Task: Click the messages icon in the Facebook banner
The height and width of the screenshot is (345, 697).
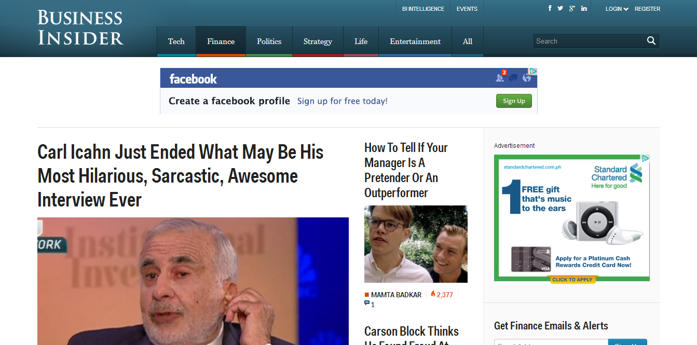Action: tap(513, 78)
